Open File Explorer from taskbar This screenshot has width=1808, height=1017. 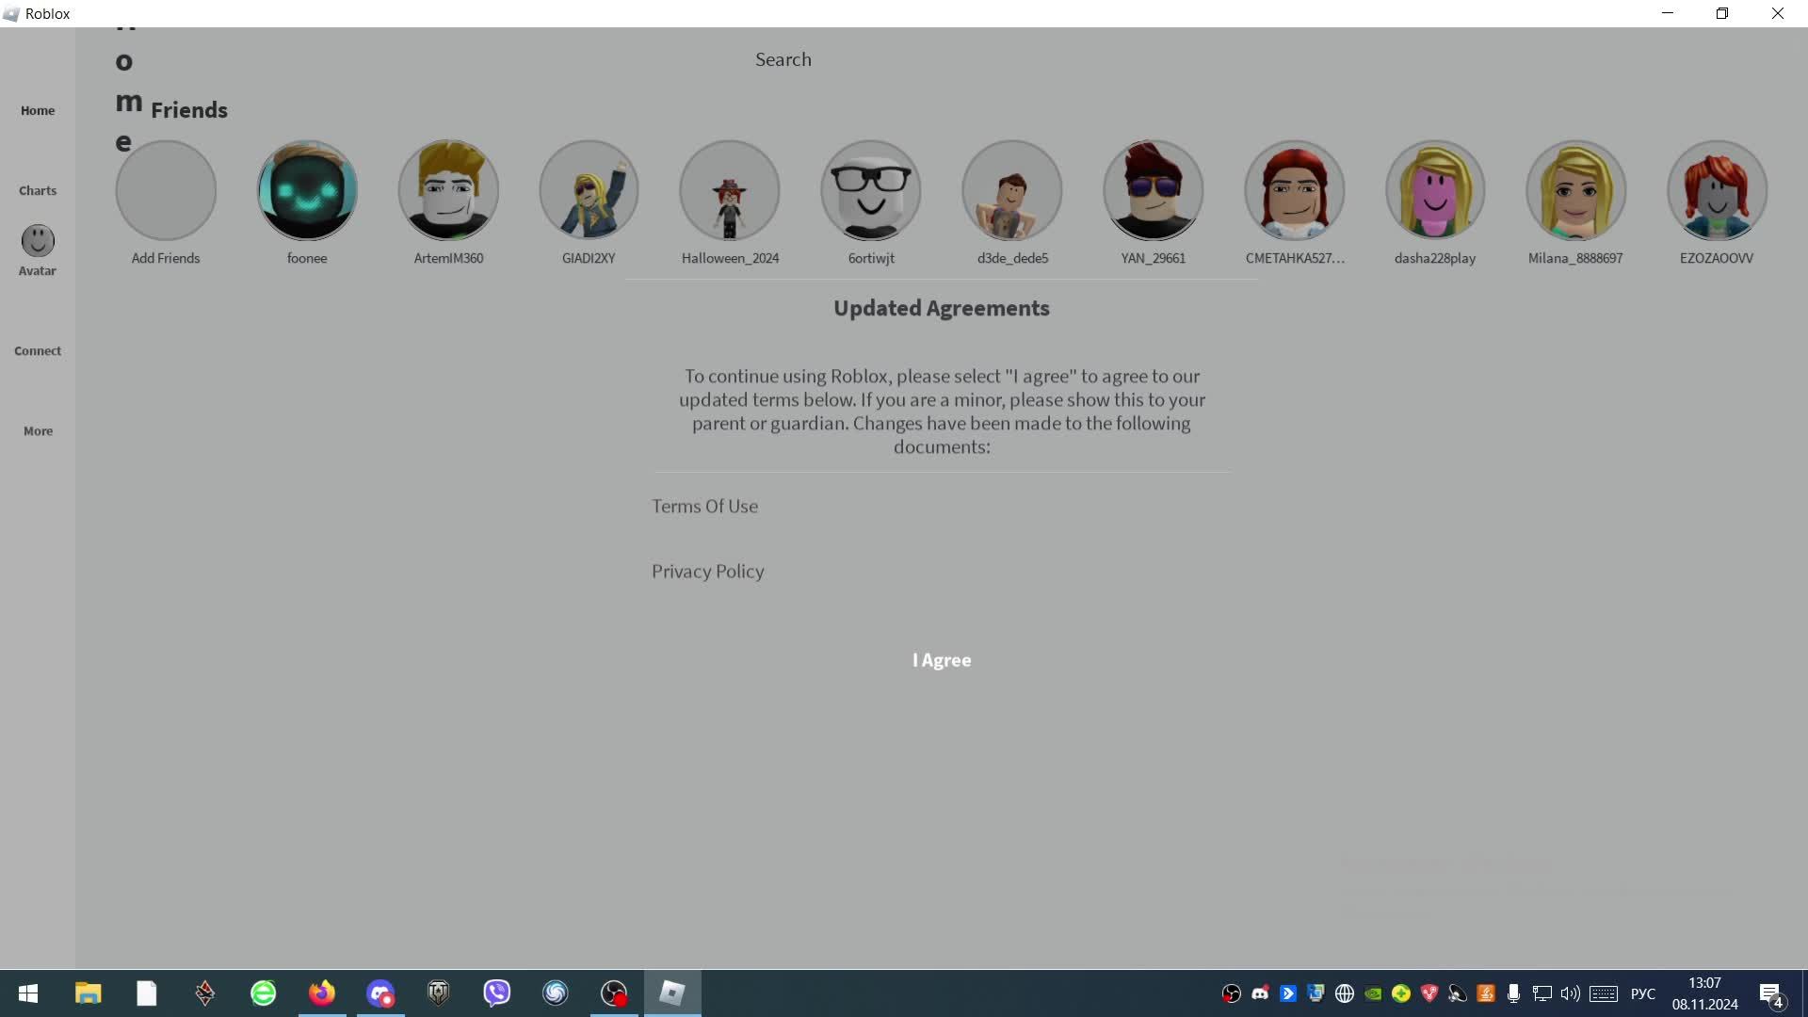tap(89, 993)
